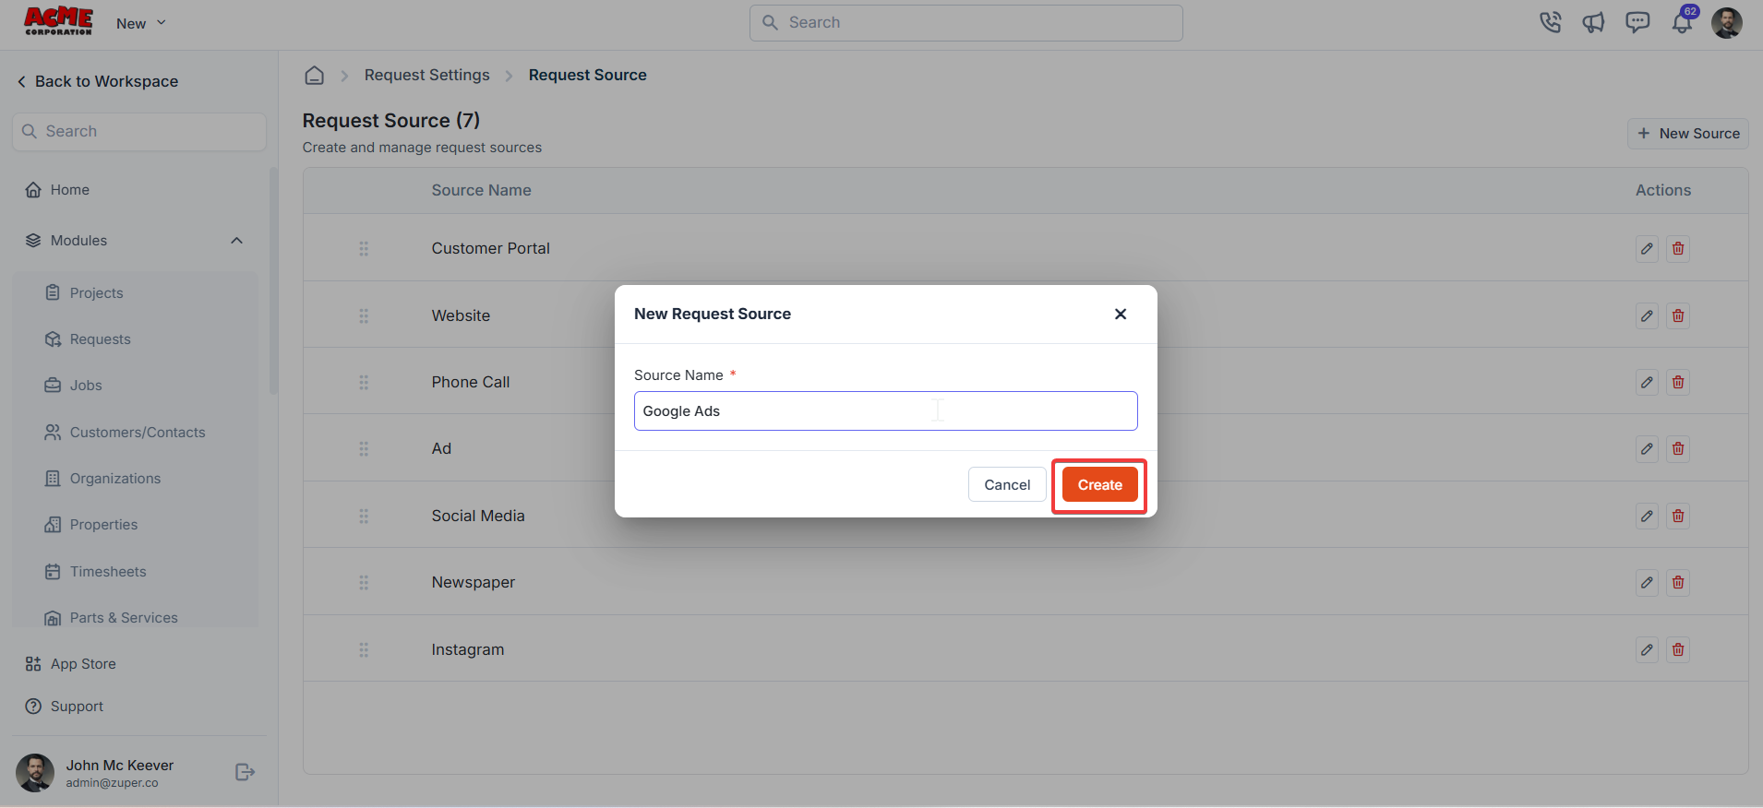Click the New Source button
This screenshot has height=808, width=1763.
click(x=1687, y=134)
